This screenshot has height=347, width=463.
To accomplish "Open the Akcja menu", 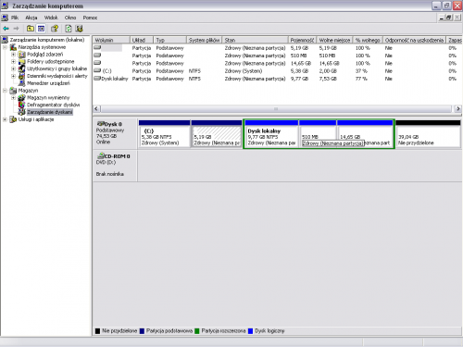I will coord(31,18).
